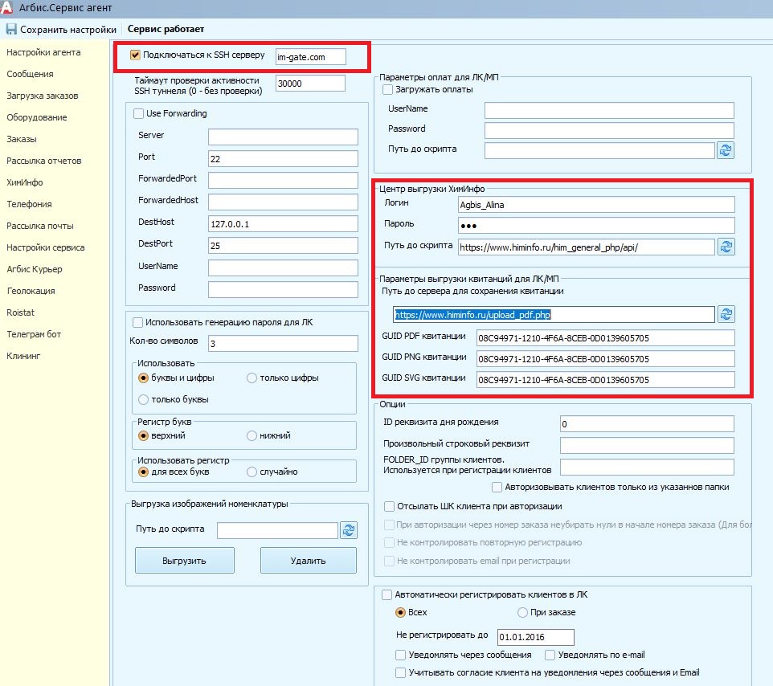Click Сохранить настройки button

point(61,30)
